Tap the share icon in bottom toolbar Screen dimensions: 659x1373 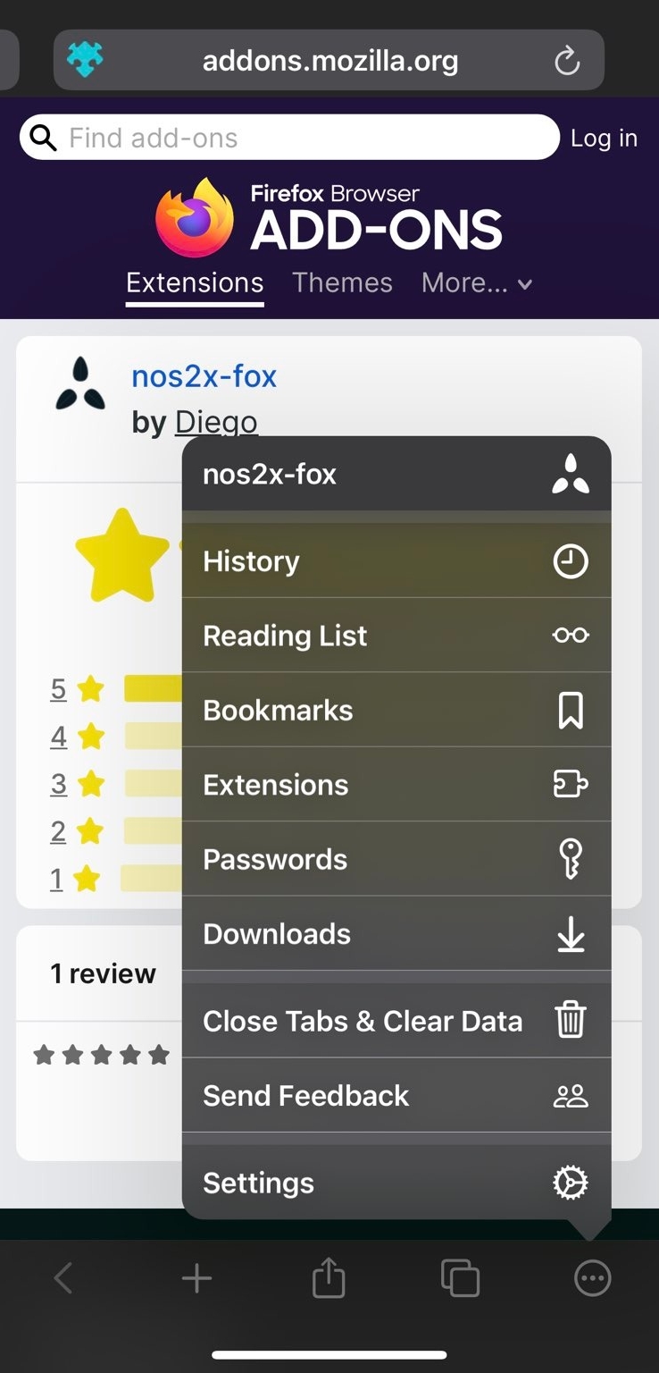[x=329, y=1277]
